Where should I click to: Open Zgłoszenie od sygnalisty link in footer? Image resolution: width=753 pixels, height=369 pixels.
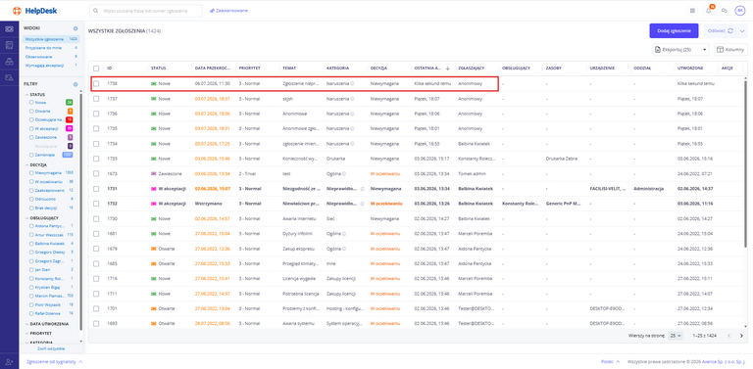pos(54,361)
